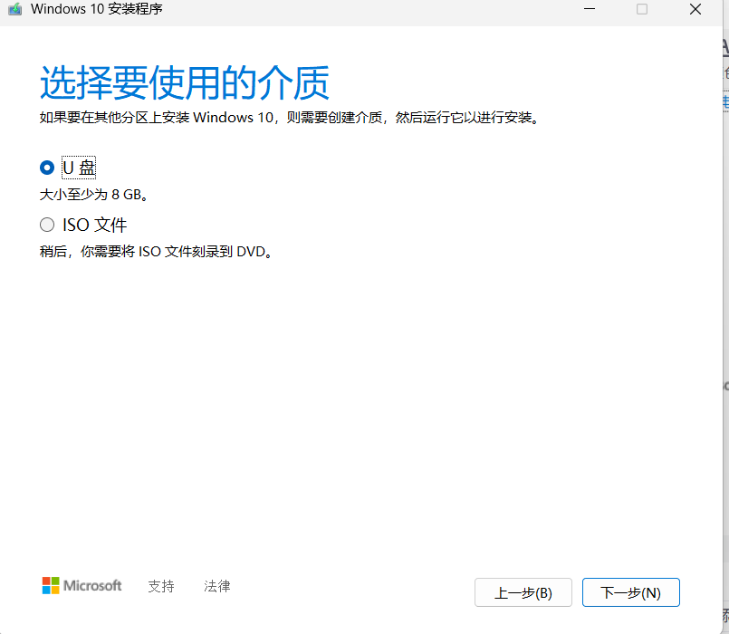Click the window title Windows 10 安装程序
Image resolution: width=729 pixels, height=634 pixels.
(97, 9)
